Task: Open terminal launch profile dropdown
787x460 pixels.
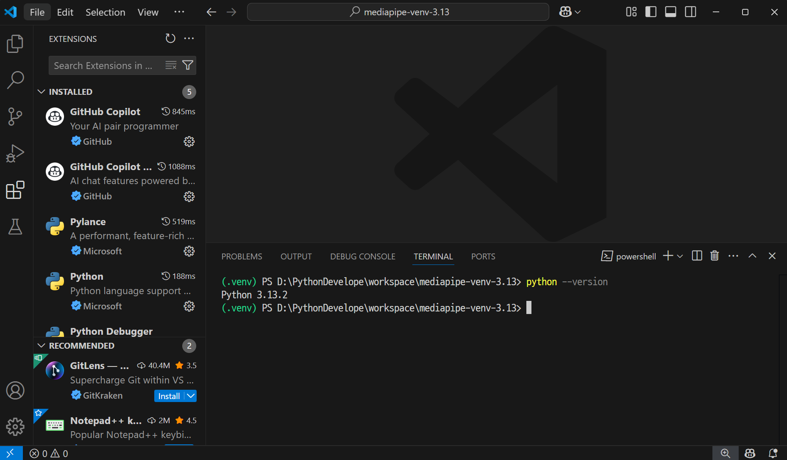Action: (x=680, y=256)
